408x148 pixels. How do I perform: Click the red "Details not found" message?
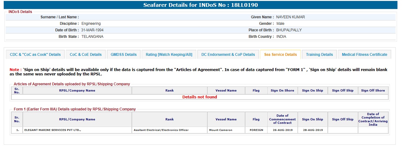200,97
